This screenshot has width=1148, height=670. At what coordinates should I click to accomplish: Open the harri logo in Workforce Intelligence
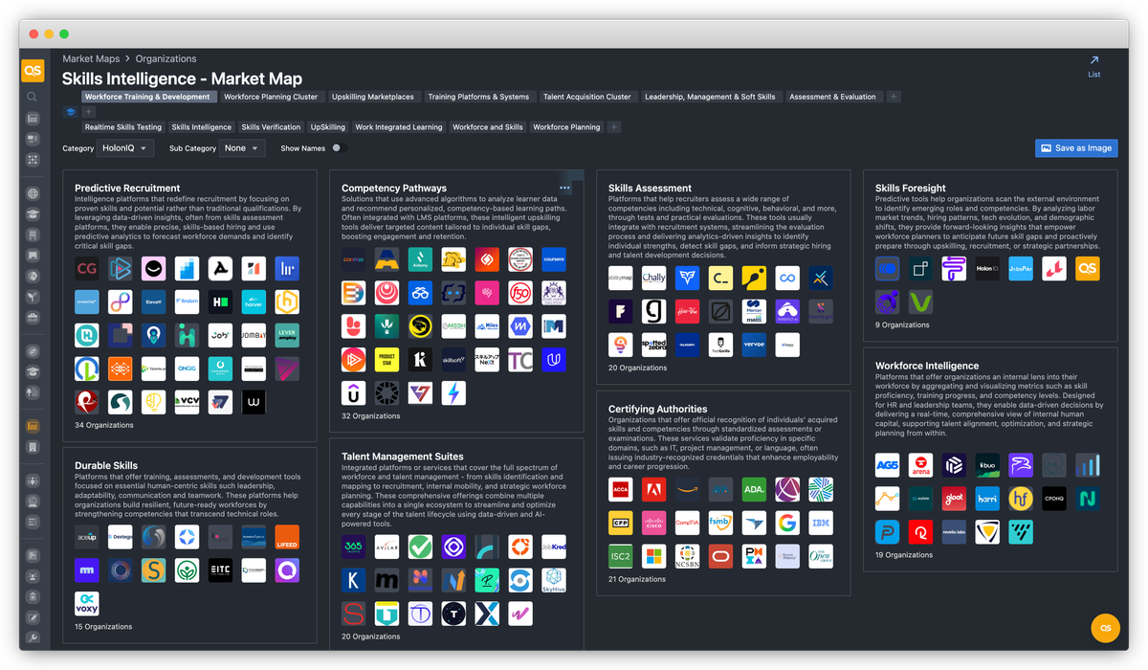coord(987,500)
